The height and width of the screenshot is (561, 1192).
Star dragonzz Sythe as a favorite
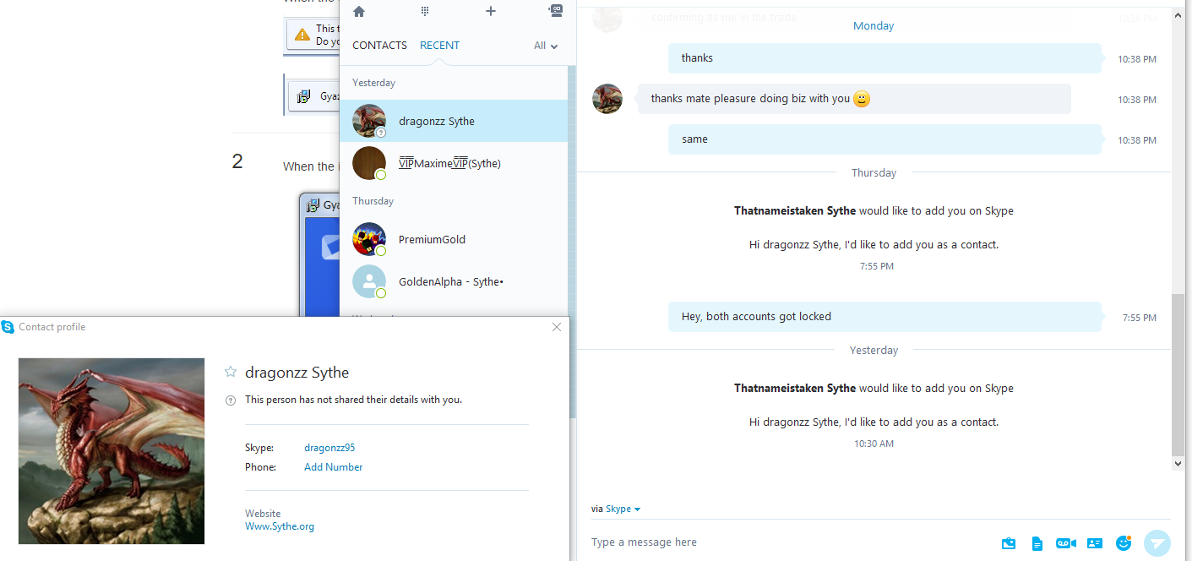tap(230, 372)
